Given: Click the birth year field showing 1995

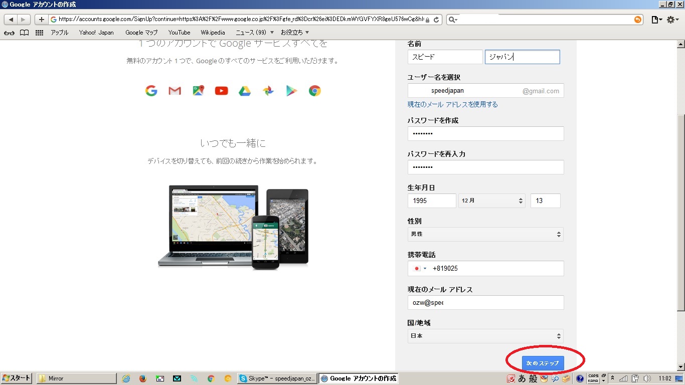Looking at the screenshot, I should coord(432,201).
